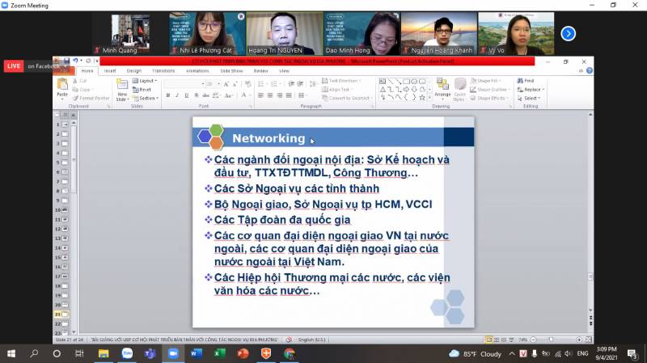Open the Shape Fill dropdown
This screenshot has height=363, width=647.
tap(489, 81)
